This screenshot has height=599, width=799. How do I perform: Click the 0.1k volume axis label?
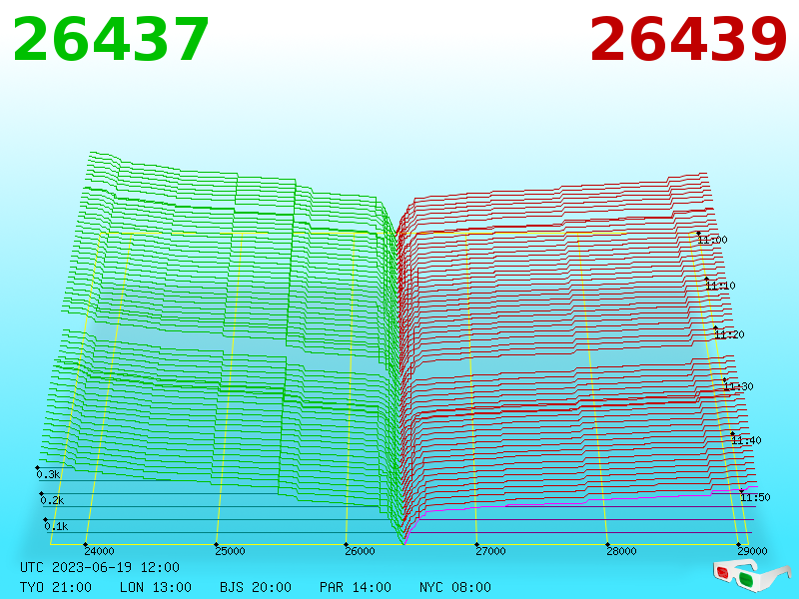56,527
